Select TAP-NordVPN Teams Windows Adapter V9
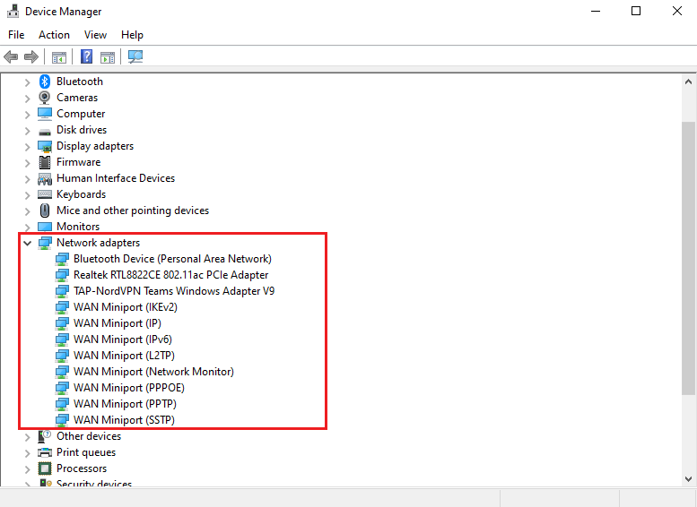The width and height of the screenshot is (697, 507). click(174, 291)
